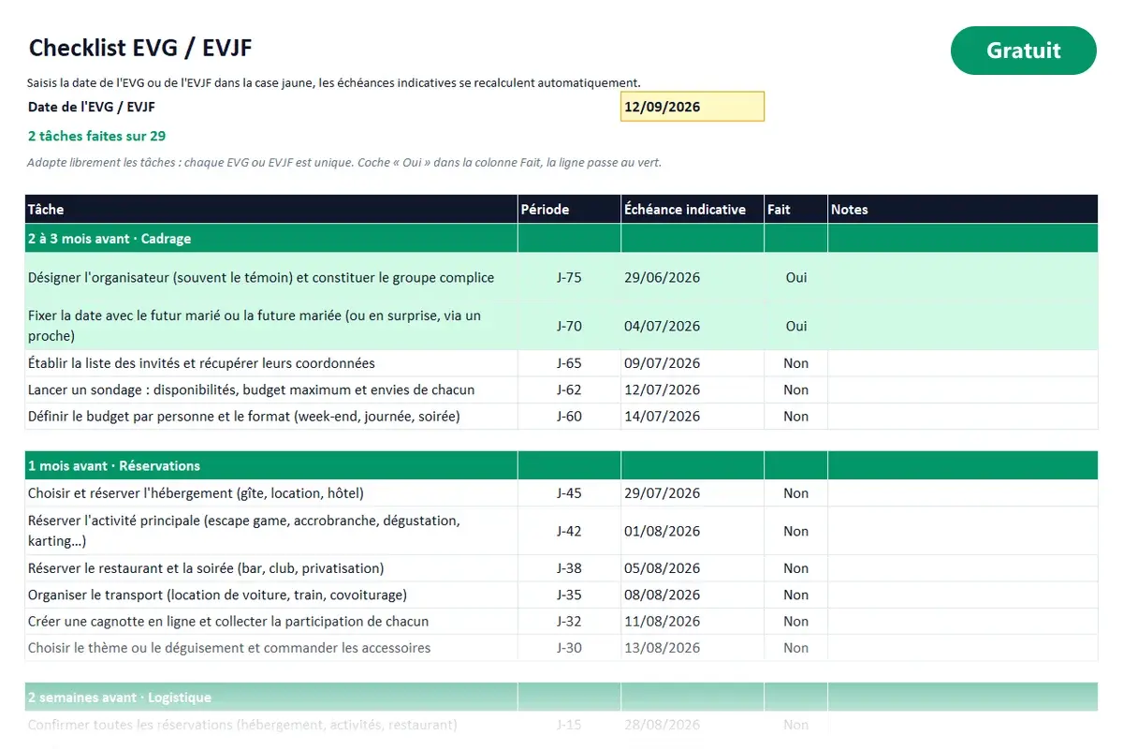Viewport: 1123px width, 749px height.
Task: Select the 'Date de l'EVG / EVJF' label
Action: tap(92, 106)
